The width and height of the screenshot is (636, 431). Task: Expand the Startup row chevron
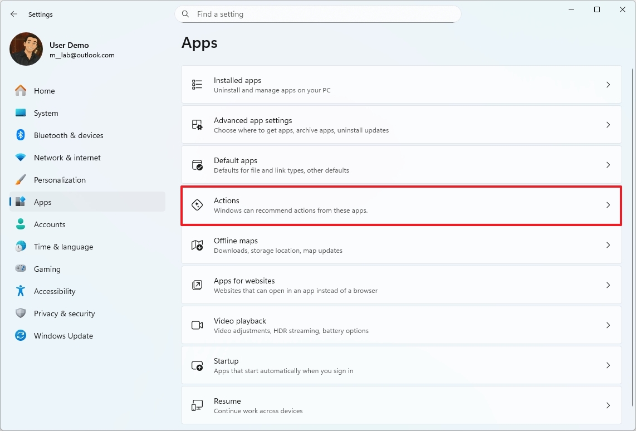[608, 365]
